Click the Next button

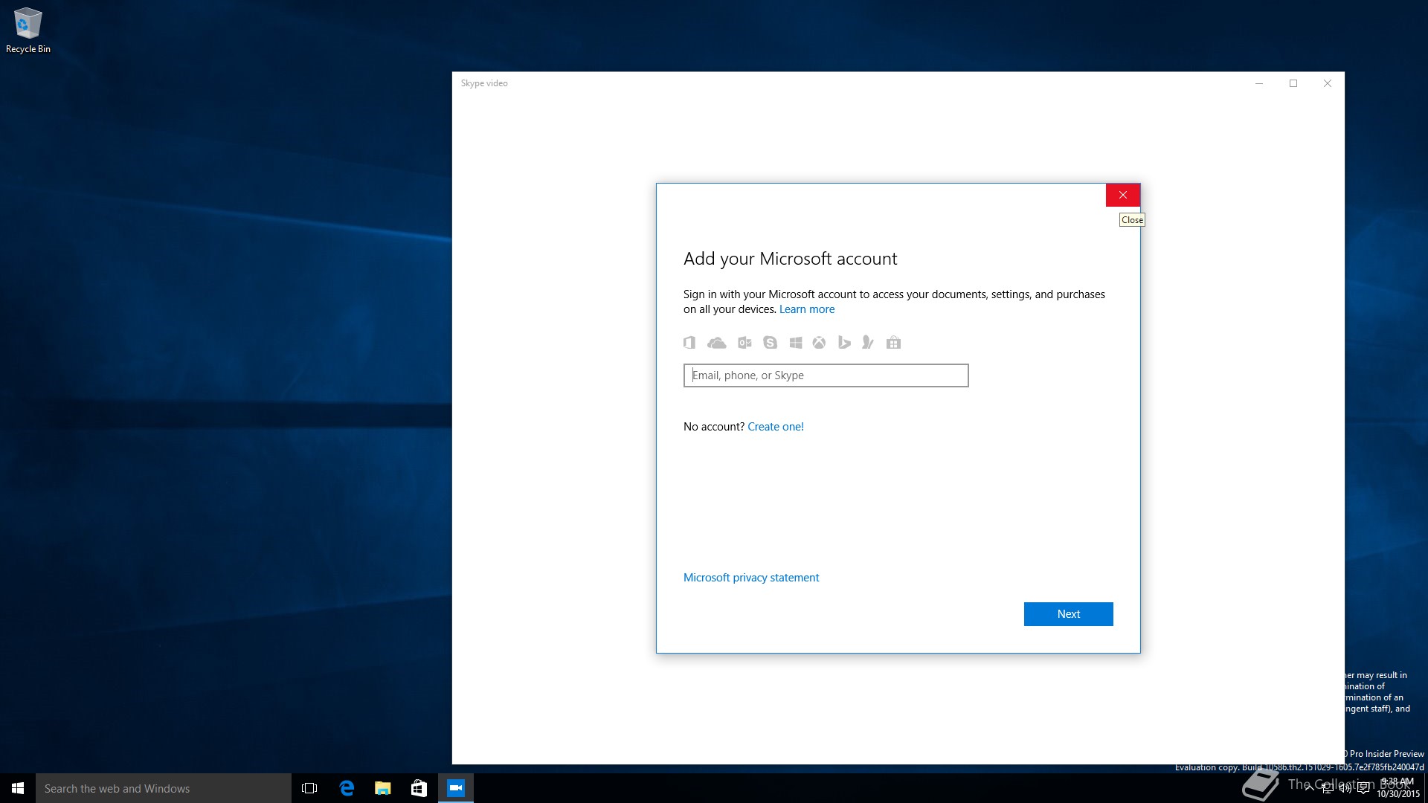click(1068, 614)
